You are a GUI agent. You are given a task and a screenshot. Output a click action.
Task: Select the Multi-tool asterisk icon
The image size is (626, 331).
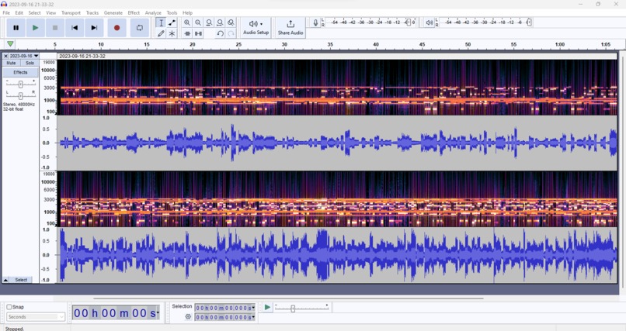[x=172, y=33]
